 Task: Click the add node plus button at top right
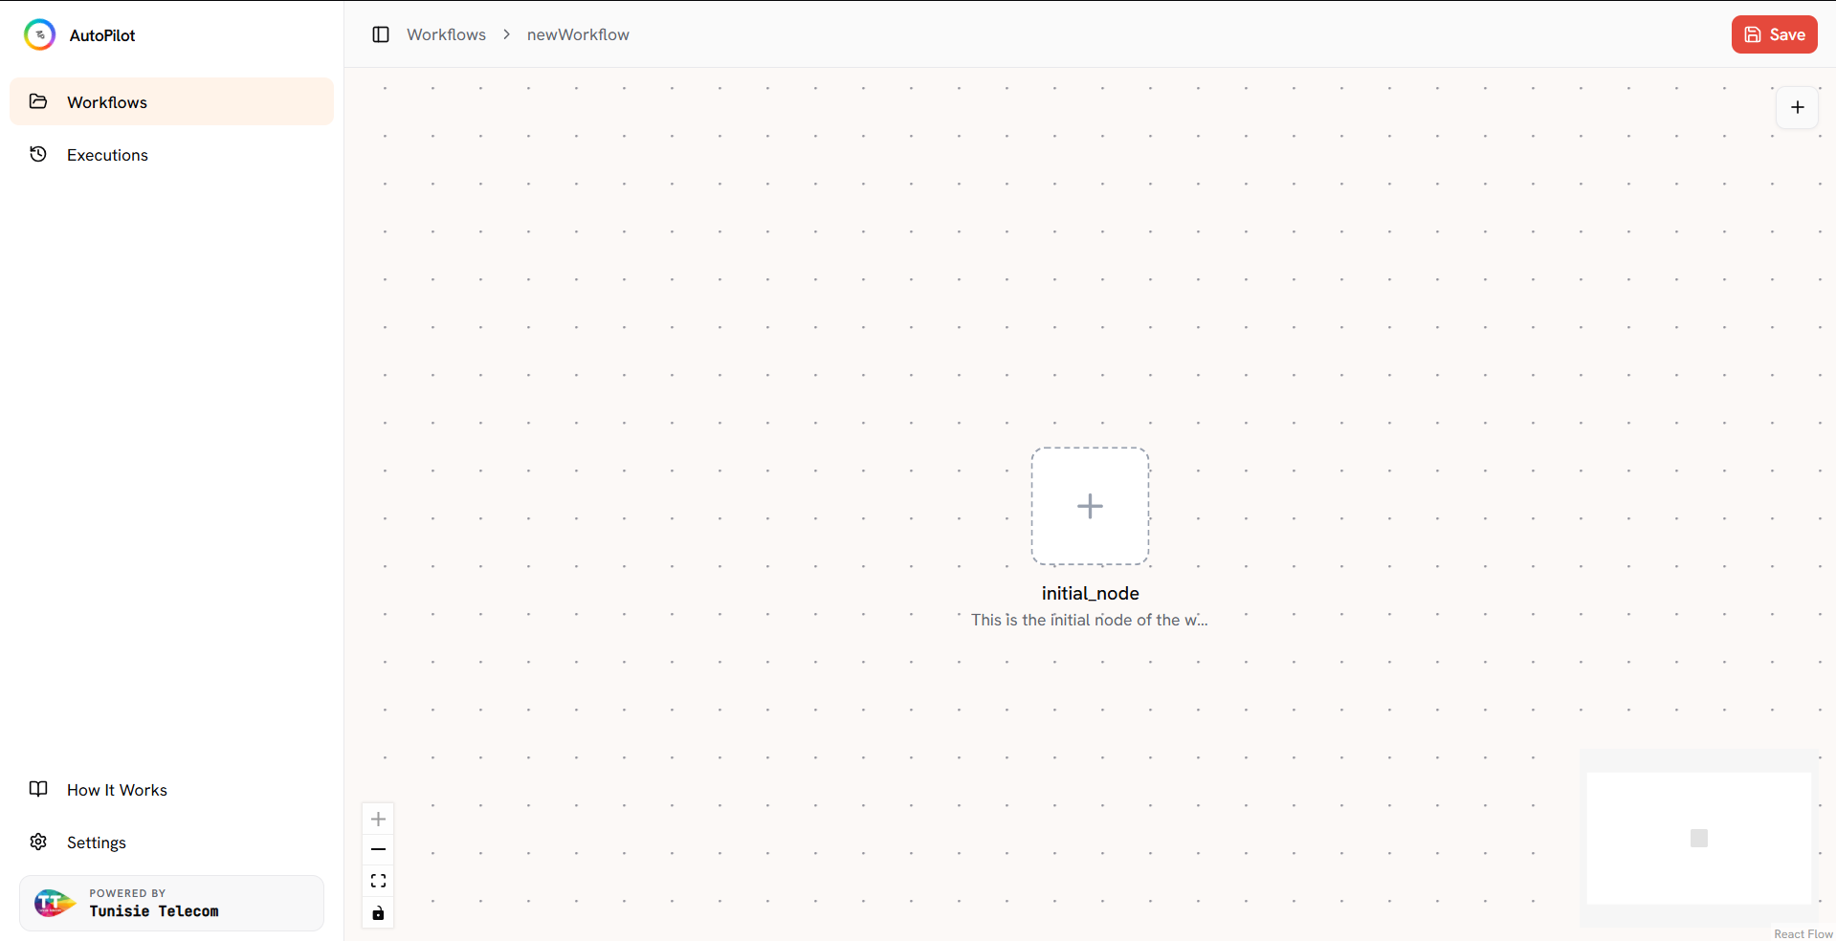1797,107
